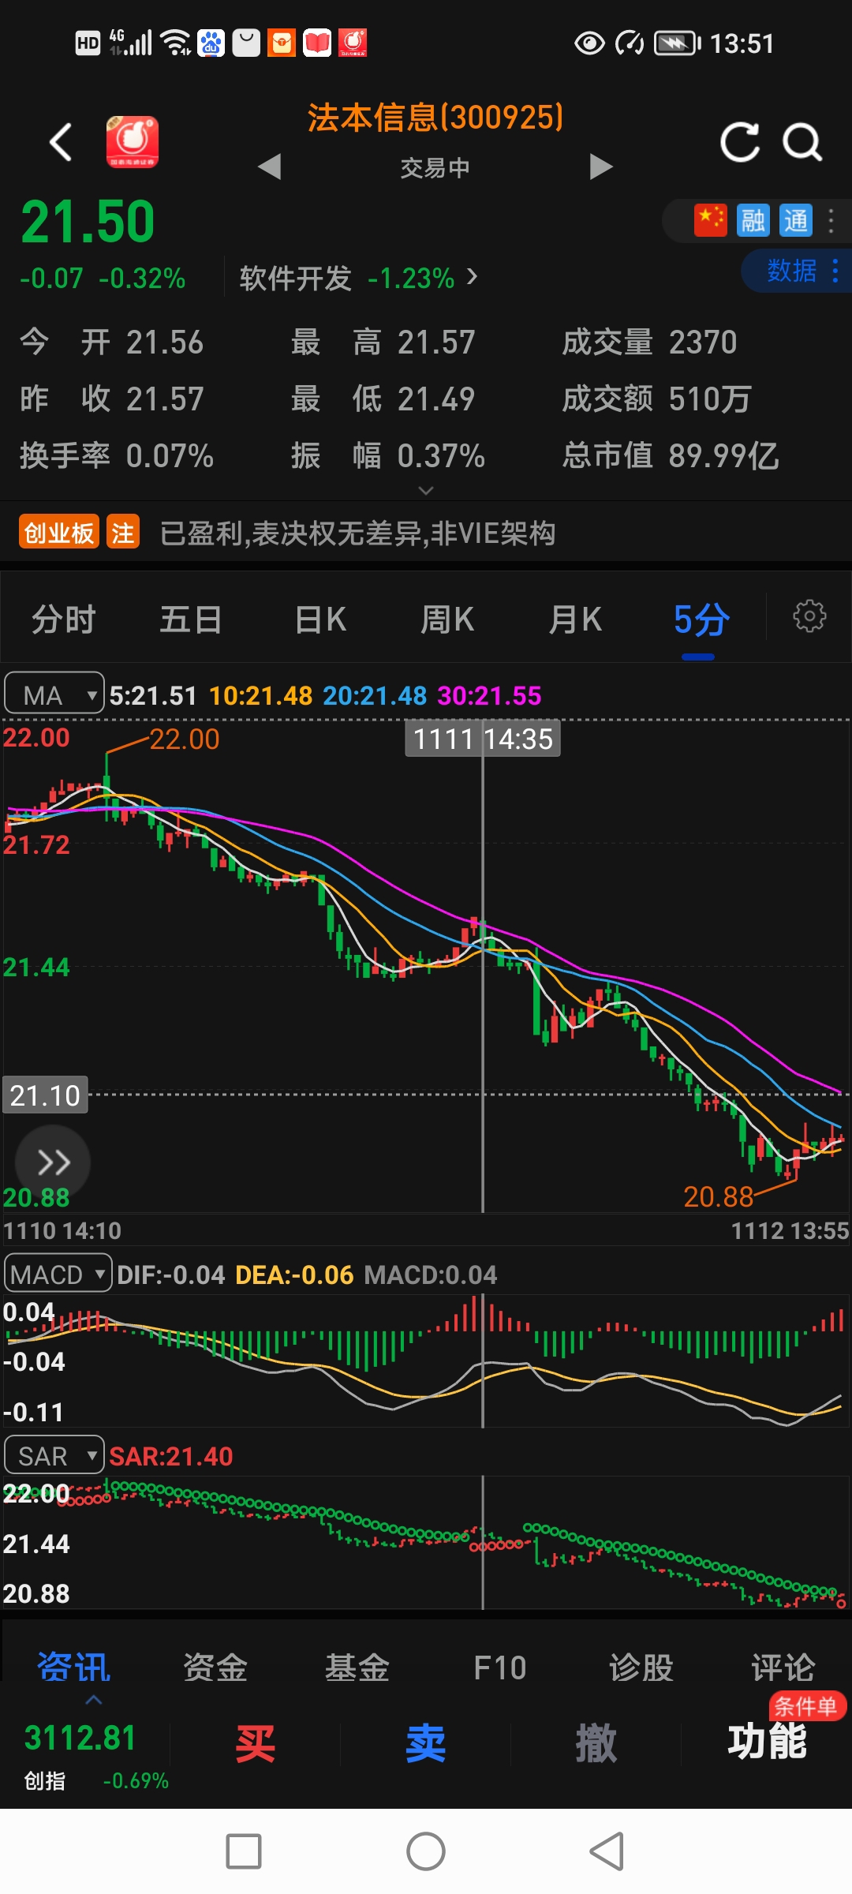Tap the 买 buy button
This screenshot has height=1894, width=852.
click(x=256, y=1742)
